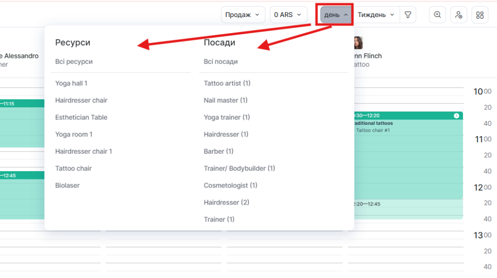497x278 pixels.
Task: Pick Esthetician Table from resources
Action: pos(81,117)
